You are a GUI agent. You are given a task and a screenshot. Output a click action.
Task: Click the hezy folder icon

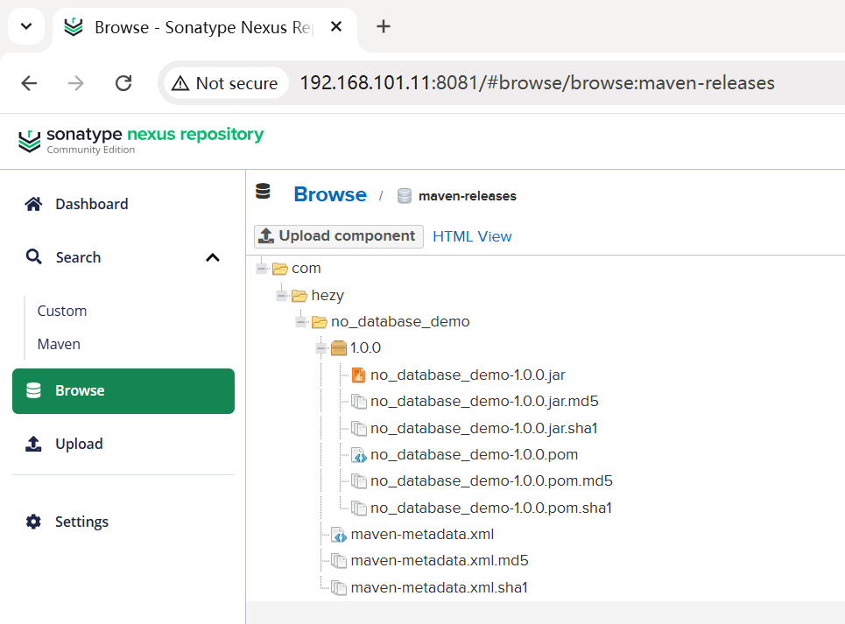pos(299,295)
